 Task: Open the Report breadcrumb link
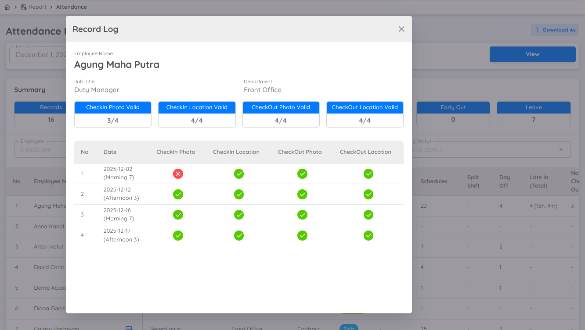click(37, 7)
